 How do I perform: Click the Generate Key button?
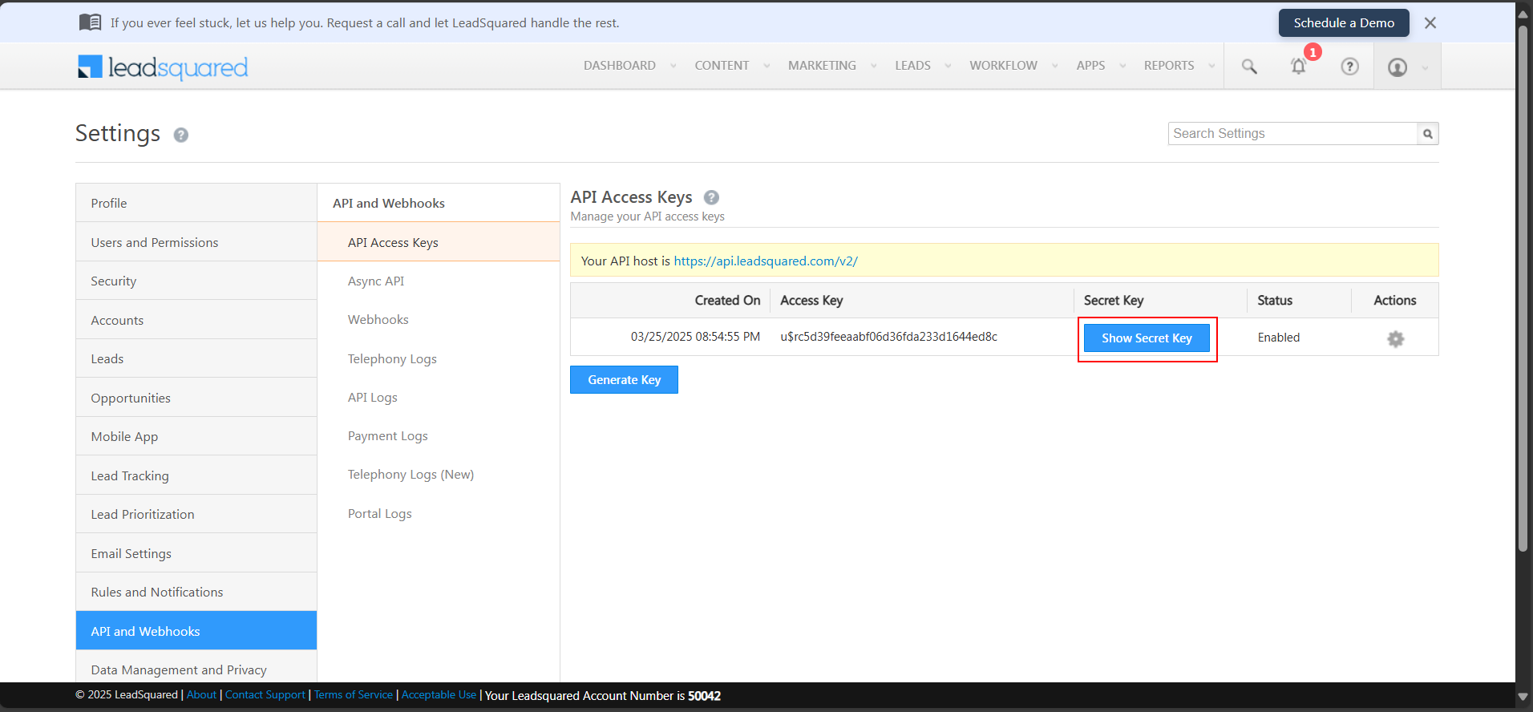coord(624,380)
